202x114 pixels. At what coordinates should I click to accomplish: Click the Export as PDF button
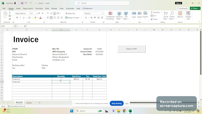pyautogui.click(x=132, y=49)
